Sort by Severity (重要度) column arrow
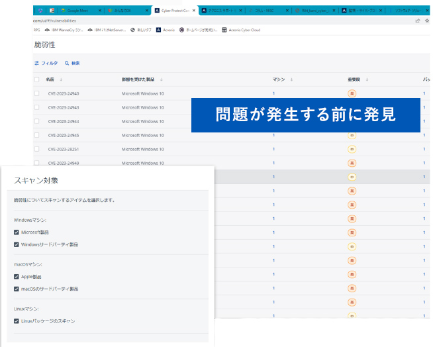This screenshot has width=433, height=347. (x=367, y=79)
